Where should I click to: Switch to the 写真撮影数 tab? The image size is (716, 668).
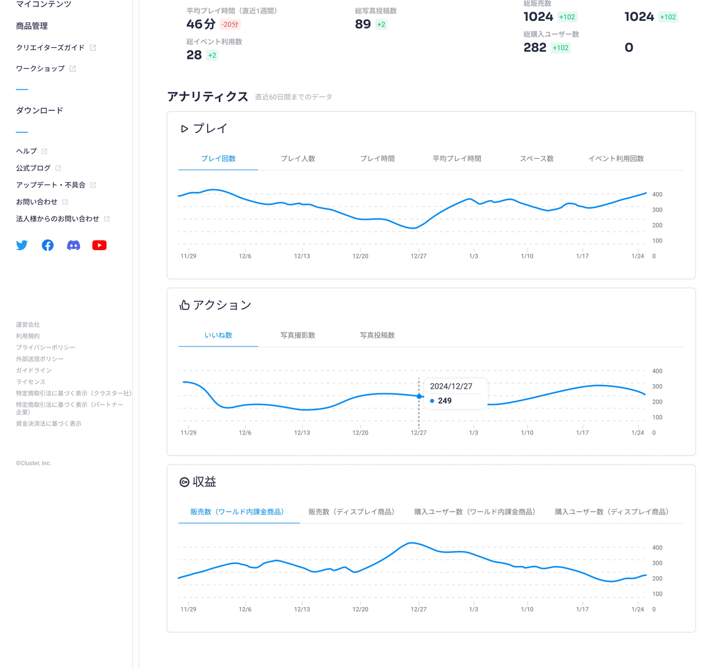pos(298,335)
